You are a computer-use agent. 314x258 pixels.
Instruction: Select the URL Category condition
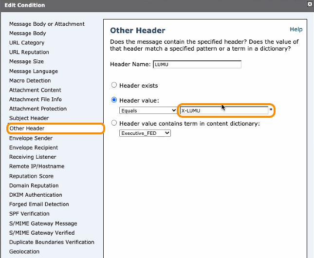point(27,43)
